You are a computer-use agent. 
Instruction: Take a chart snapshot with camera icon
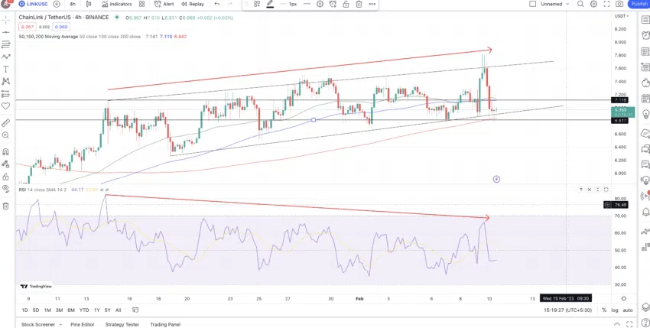(x=619, y=4)
